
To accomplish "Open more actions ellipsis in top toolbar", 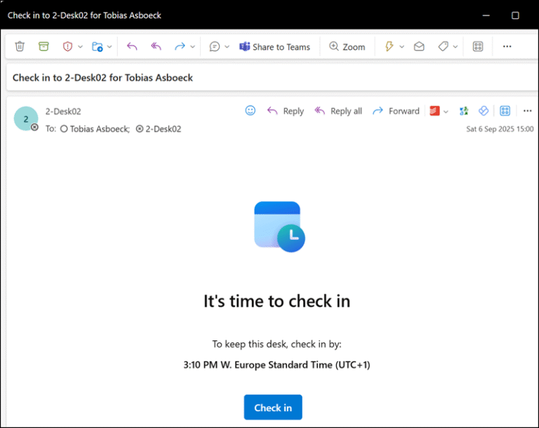I will (x=507, y=46).
